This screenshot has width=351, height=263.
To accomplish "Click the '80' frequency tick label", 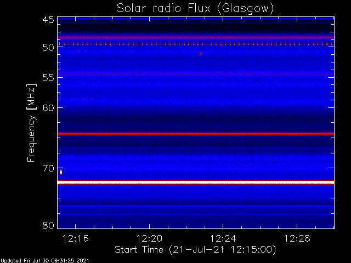I will [48, 225].
